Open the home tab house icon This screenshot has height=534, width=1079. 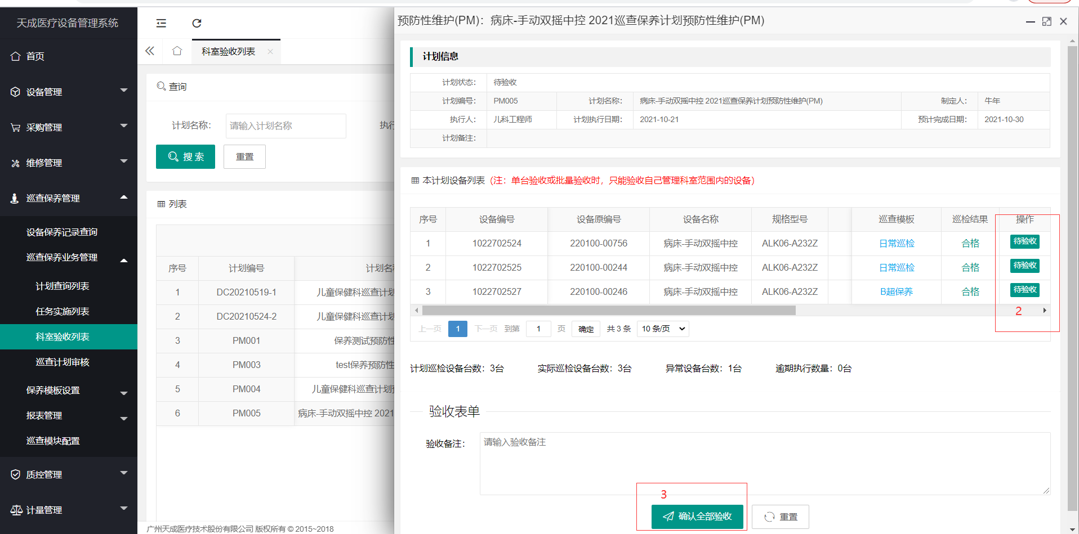coord(177,51)
